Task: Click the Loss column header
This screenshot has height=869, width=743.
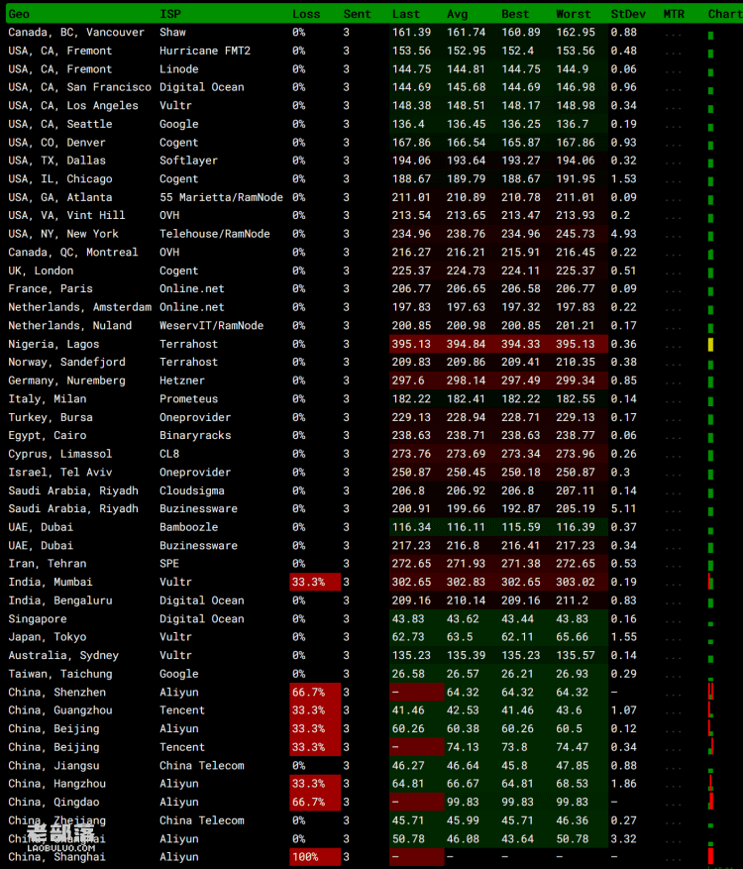Action: (306, 15)
